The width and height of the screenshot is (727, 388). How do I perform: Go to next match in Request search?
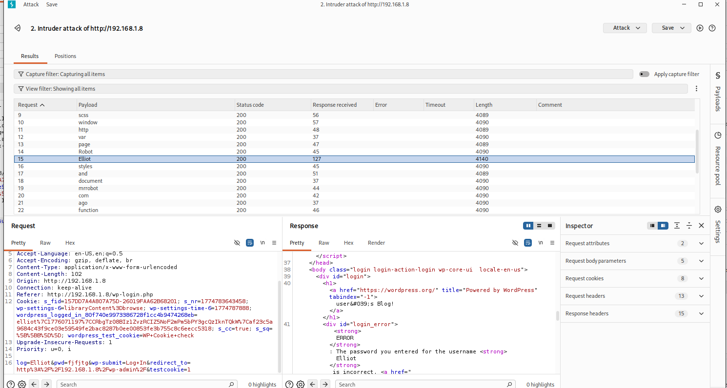tap(46, 384)
